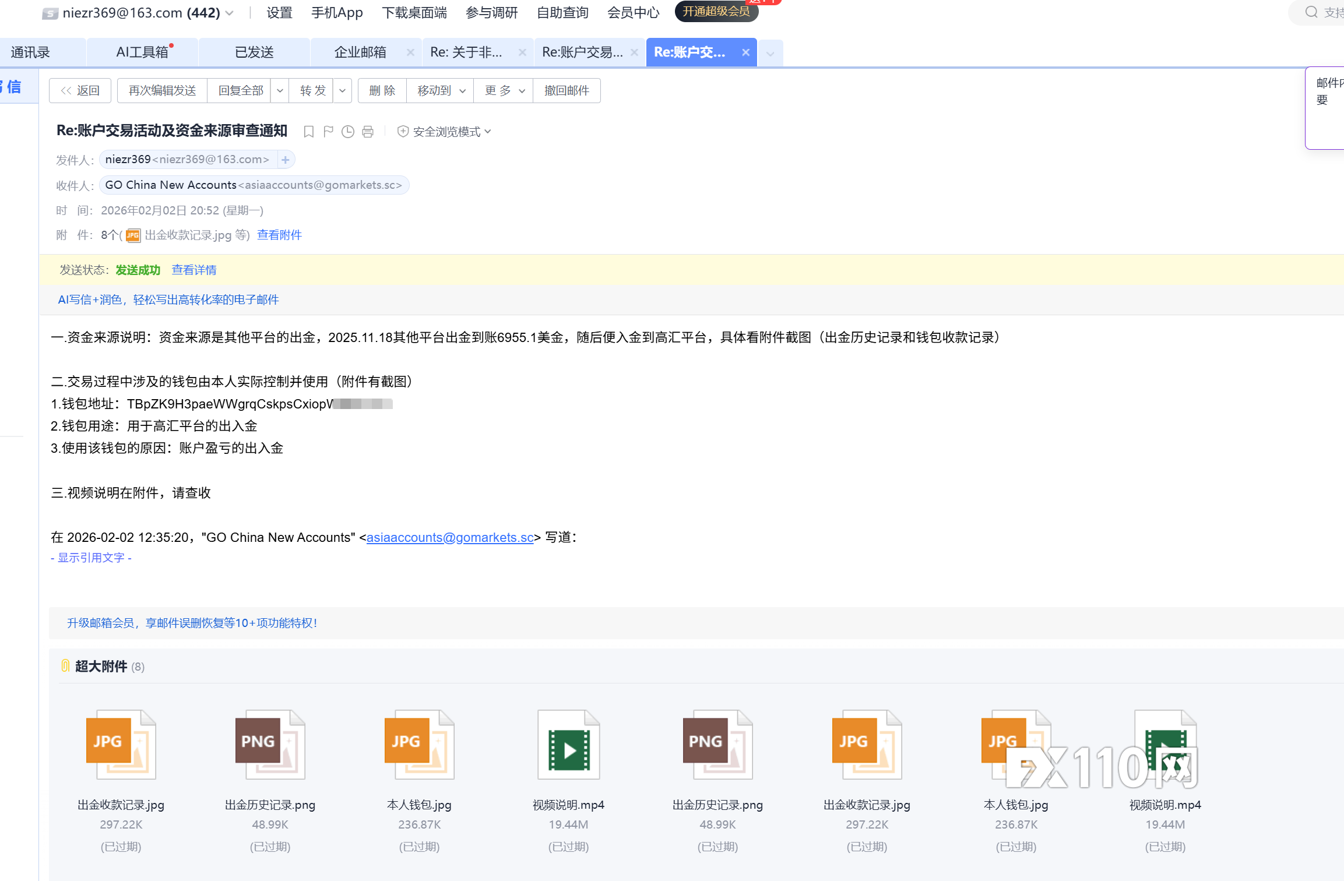Click the clock reminder icon
Screen dimensions: 1344x881
[x=348, y=132]
